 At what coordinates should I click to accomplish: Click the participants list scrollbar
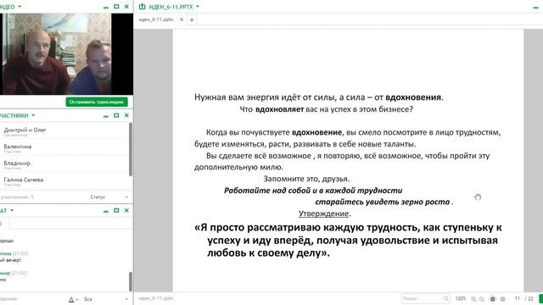coord(131,149)
